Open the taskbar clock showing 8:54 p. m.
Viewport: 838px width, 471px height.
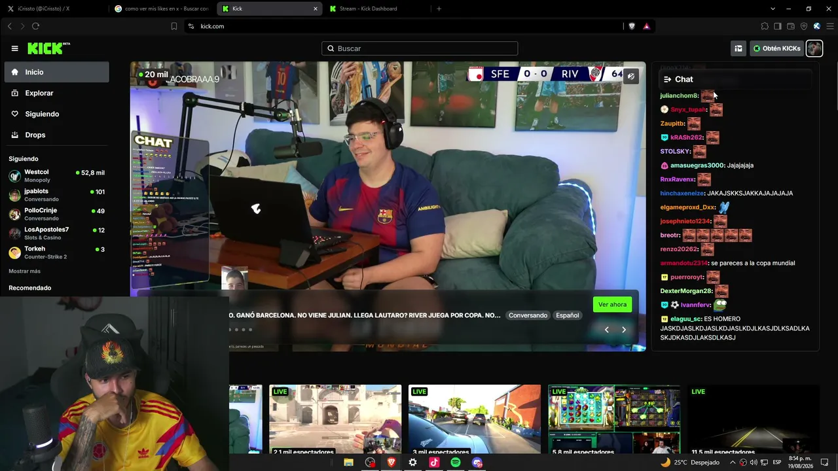pos(800,462)
